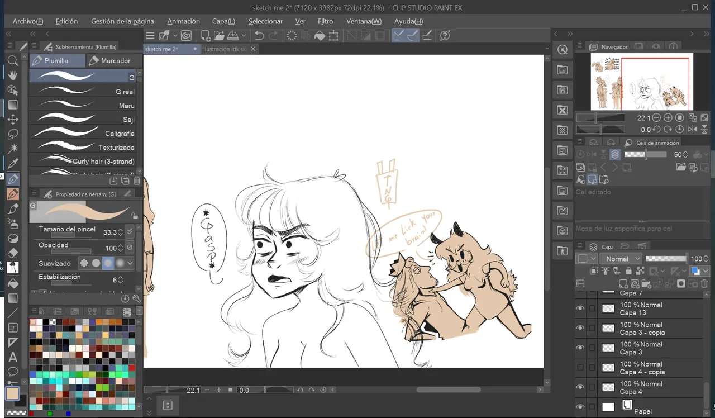Viewport: 715px width, 418px height.
Task: Select the Saji pen subtool
Action: point(84,119)
